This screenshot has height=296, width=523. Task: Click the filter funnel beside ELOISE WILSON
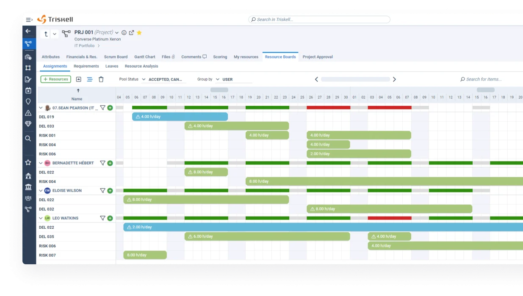pos(102,190)
